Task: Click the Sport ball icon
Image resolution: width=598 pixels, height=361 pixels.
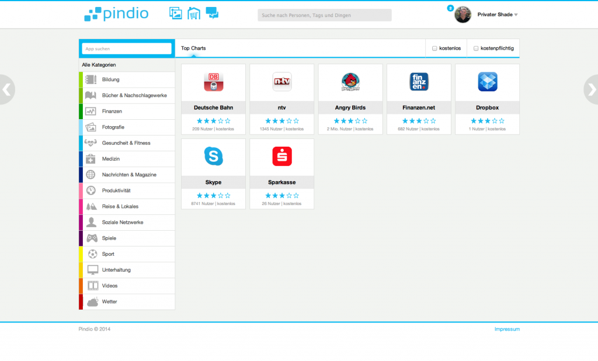Action: click(x=92, y=254)
